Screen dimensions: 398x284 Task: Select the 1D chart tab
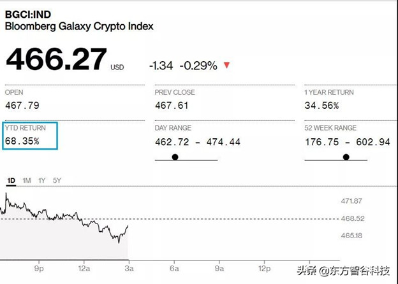pyautogui.click(x=11, y=181)
